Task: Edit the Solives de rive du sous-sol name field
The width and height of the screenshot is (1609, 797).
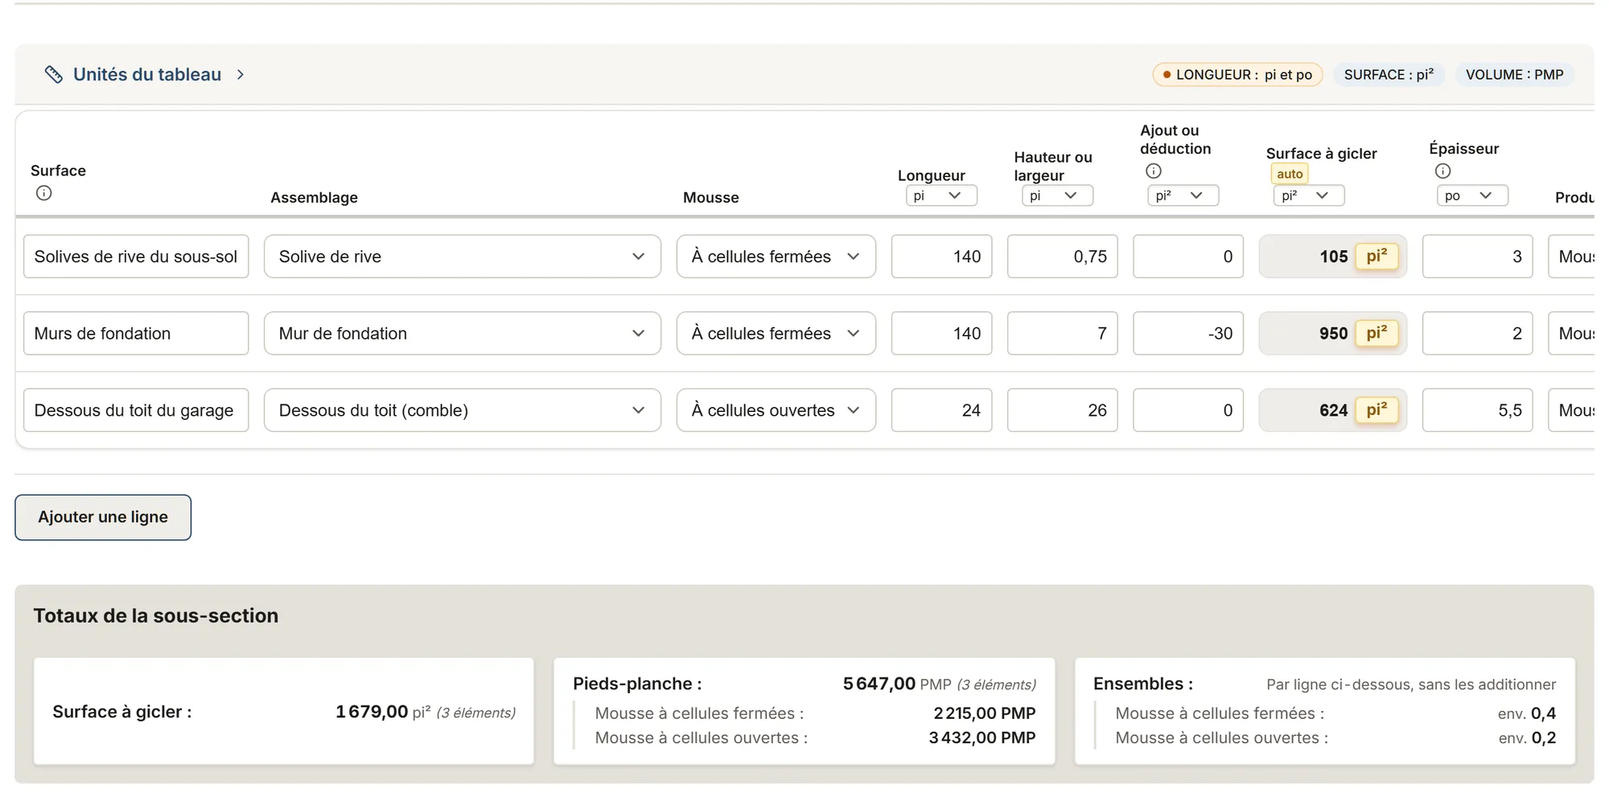Action: pos(136,257)
